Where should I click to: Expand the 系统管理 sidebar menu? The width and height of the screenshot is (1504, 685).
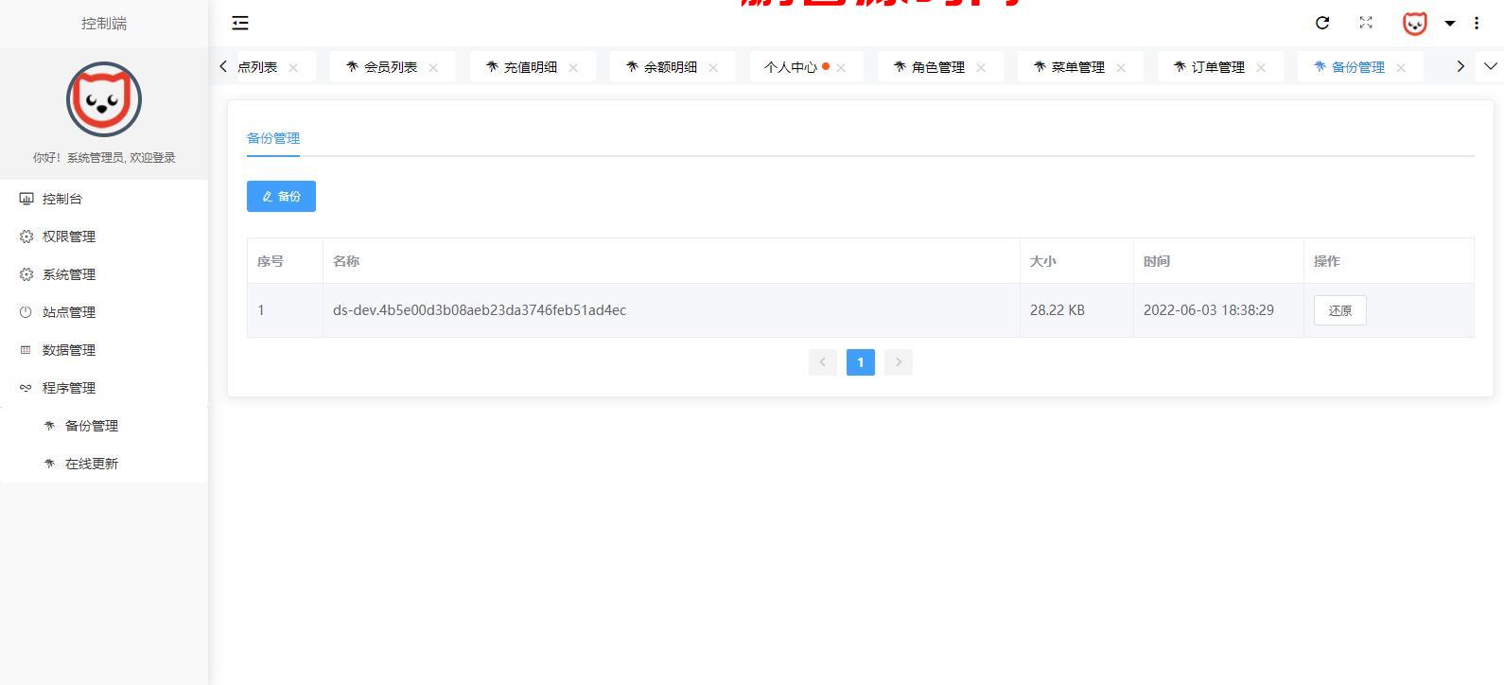click(104, 274)
